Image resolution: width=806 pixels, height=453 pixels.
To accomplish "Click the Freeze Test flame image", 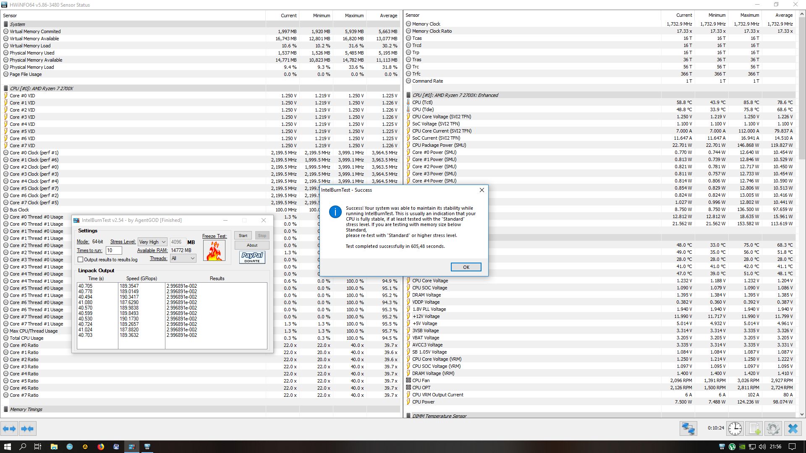I will [x=214, y=251].
